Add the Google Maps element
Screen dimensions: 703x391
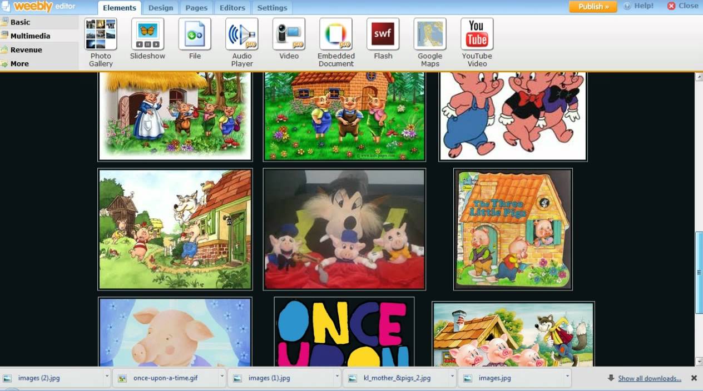[430, 42]
